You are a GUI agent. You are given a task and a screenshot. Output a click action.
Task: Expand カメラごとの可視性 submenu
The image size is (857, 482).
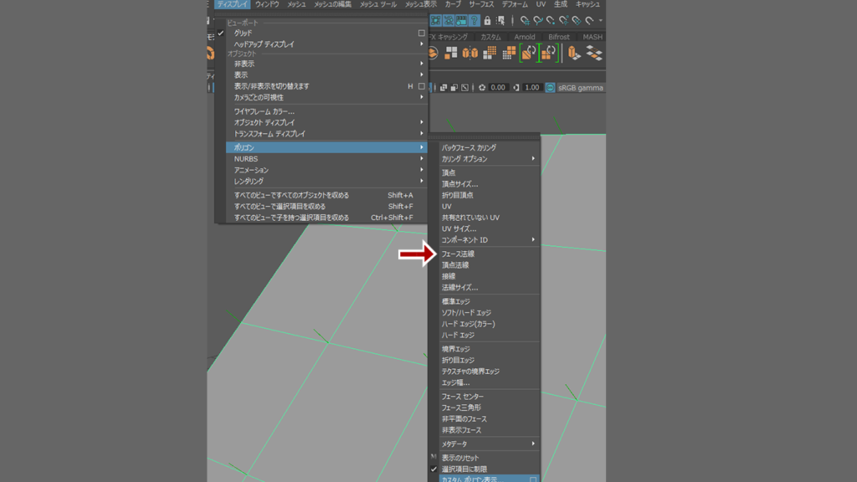[326, 97]
